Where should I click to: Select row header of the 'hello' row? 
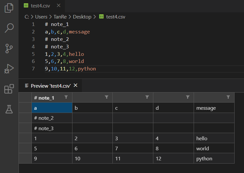coord(25,138)
